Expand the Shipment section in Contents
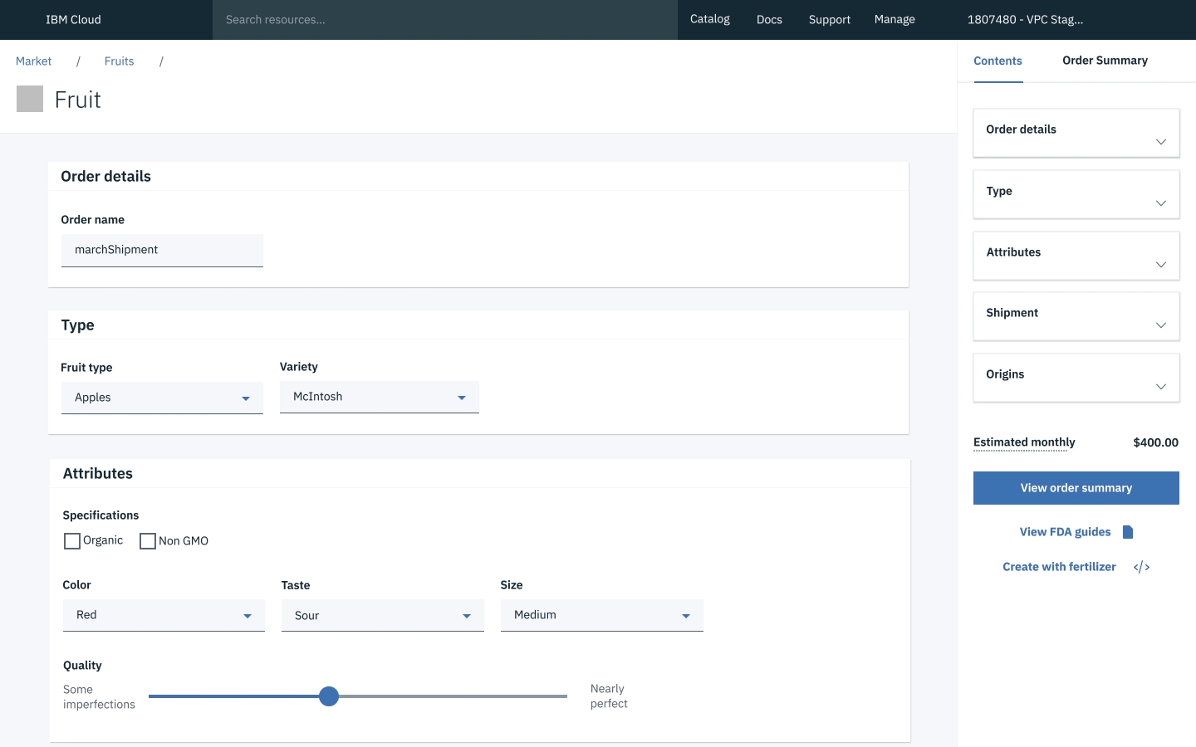Viewport: 1196px width, 747px height. 1076,316
